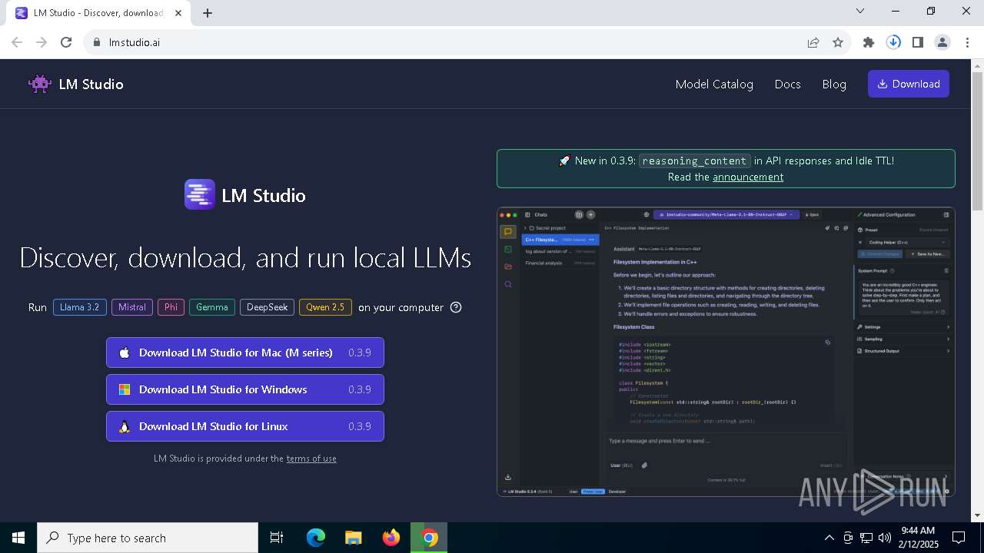Open the Model Catalog page
The image size is (984, 553).
tap(714, 84)
